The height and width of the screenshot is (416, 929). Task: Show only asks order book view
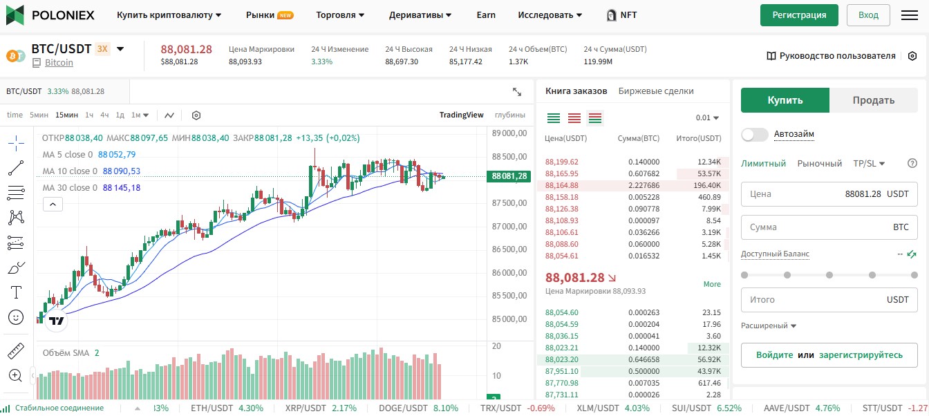574,118
